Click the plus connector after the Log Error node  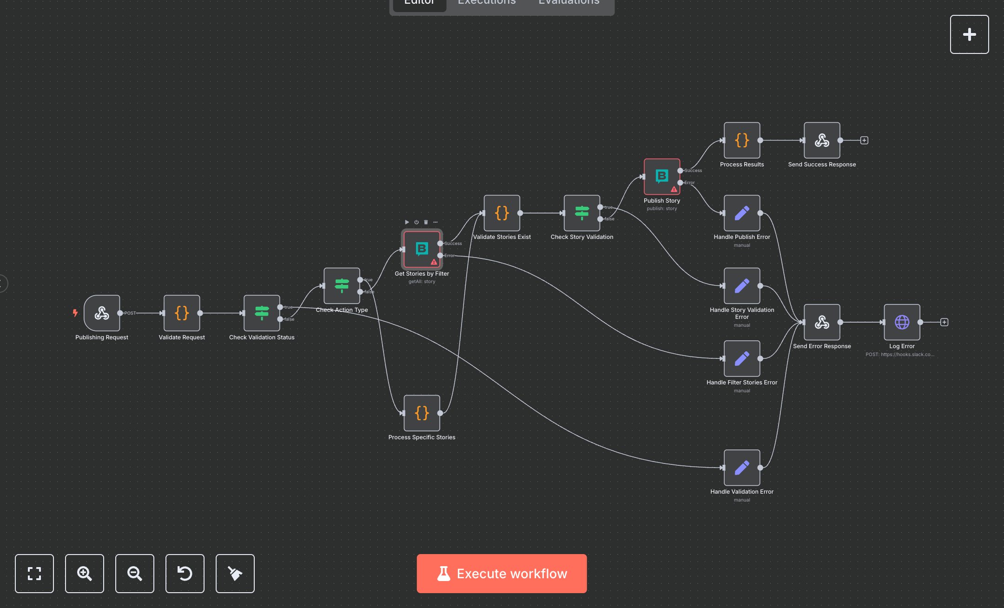(944, 322)
